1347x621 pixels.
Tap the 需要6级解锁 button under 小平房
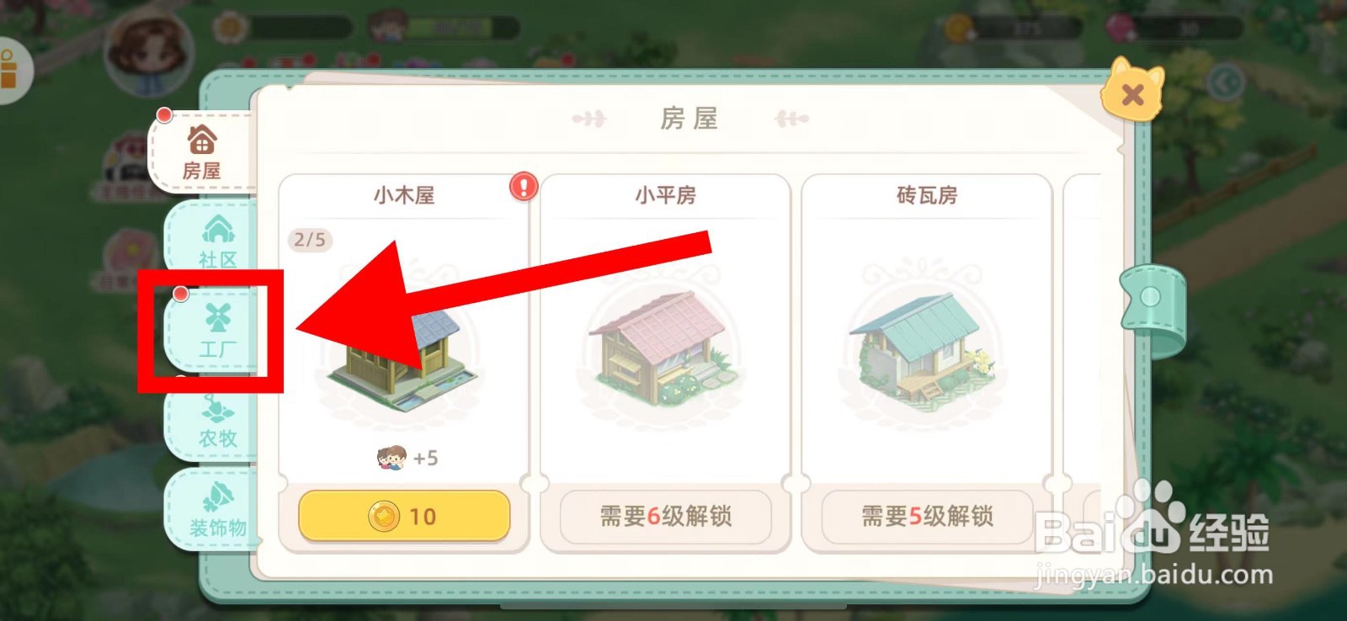point(665,516)
